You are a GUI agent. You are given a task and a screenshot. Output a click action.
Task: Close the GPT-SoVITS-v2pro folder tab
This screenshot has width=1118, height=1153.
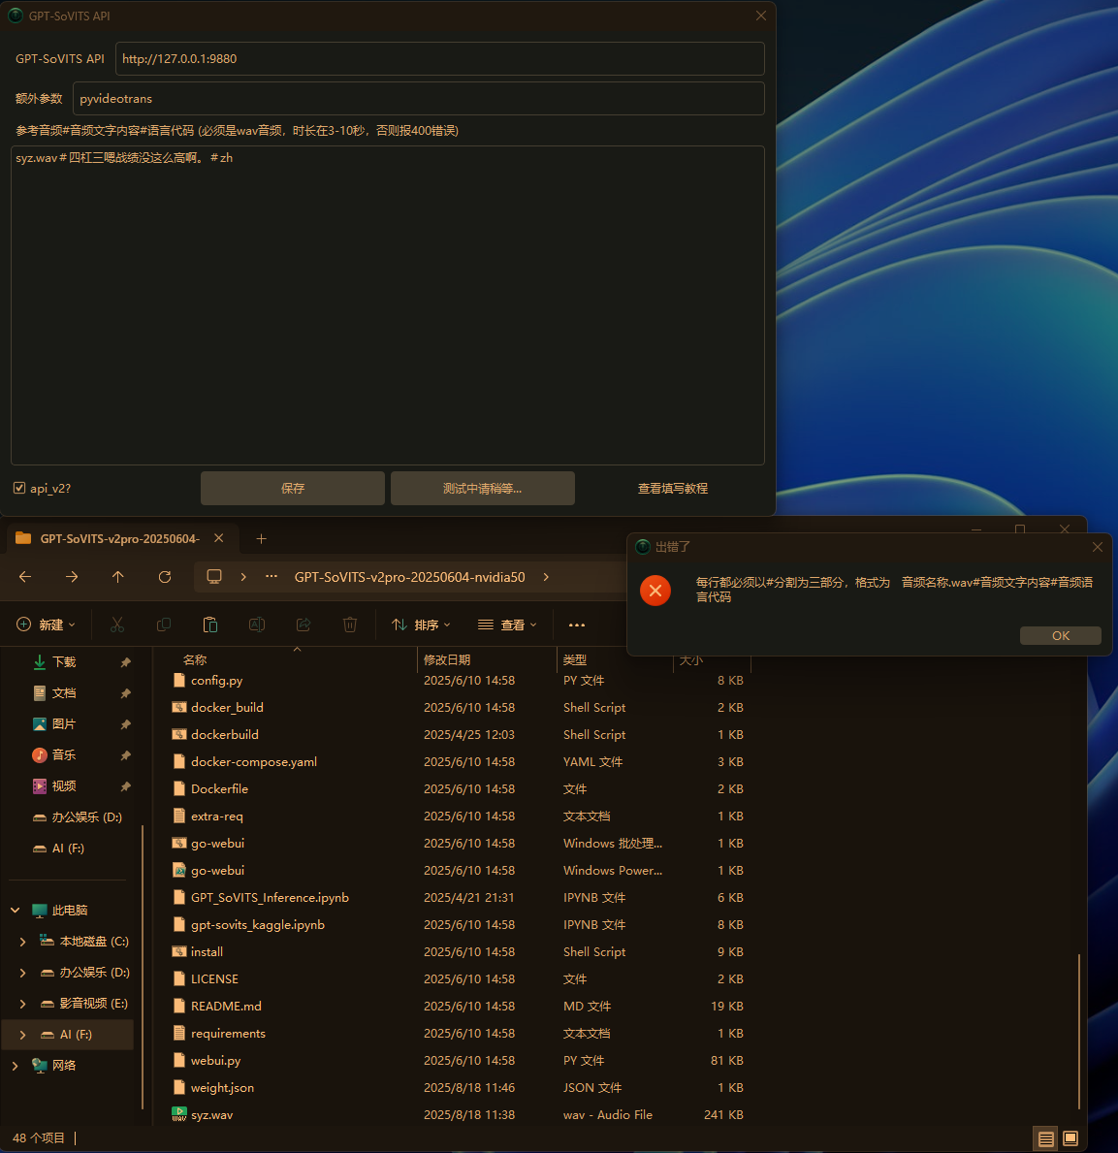point(218,538)
